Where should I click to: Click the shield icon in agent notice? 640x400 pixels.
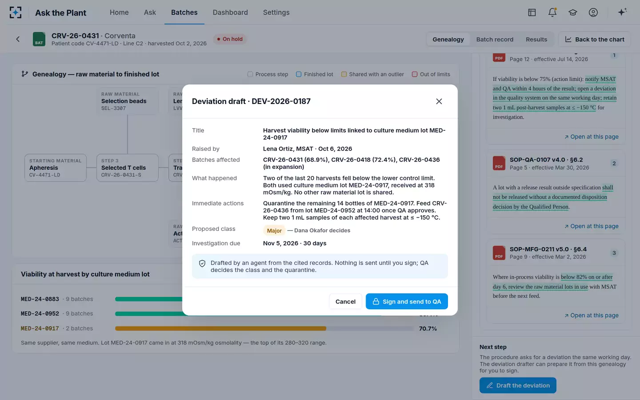[202, 264]
